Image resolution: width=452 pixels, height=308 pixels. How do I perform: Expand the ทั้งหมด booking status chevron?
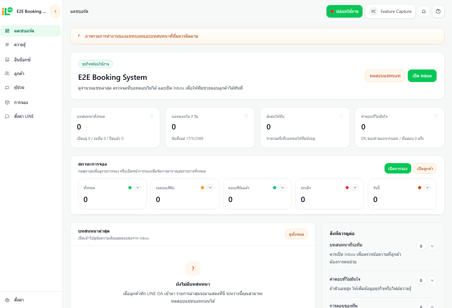[138, 188]
